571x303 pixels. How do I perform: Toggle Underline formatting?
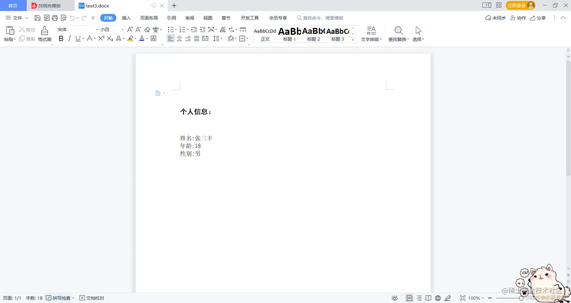[77, 38]
